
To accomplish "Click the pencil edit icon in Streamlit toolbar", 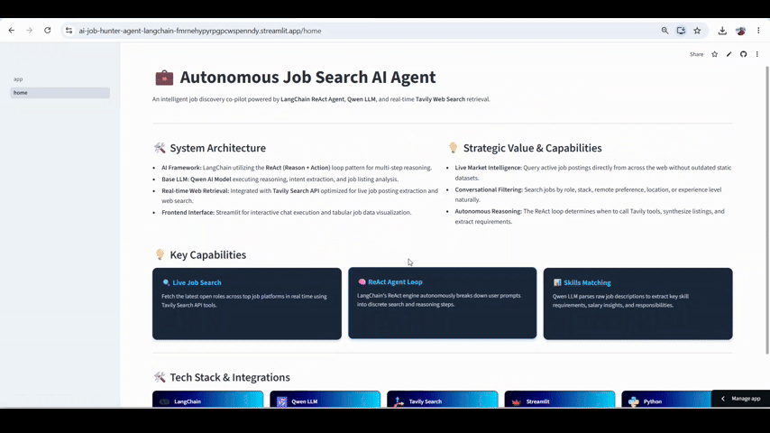I will [729, 54].
